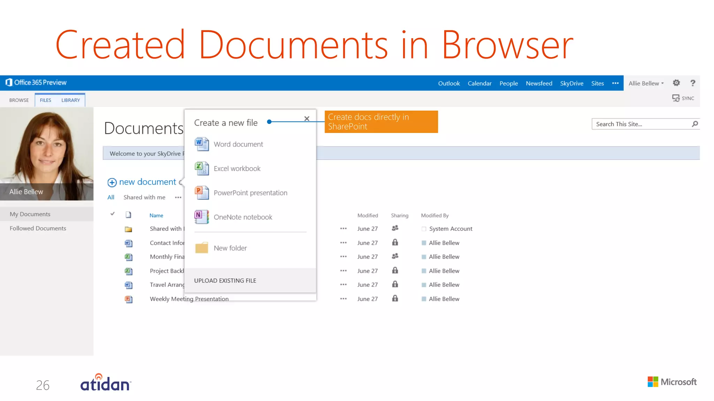Click the New folder icon
Image resolution: width=714 pixels, height=401 pixels.
click(202, 248)
